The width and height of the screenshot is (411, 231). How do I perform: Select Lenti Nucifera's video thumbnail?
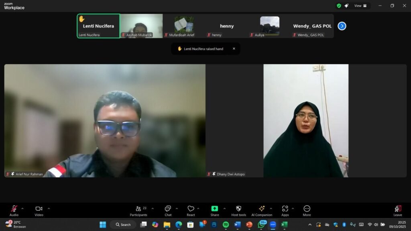point(98,26)
